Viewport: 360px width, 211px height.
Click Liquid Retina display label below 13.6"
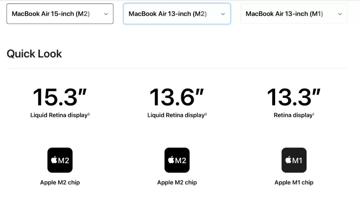coord(176,115)
